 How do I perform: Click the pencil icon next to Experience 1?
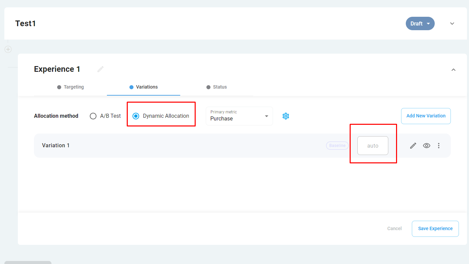tap(100, 69)
